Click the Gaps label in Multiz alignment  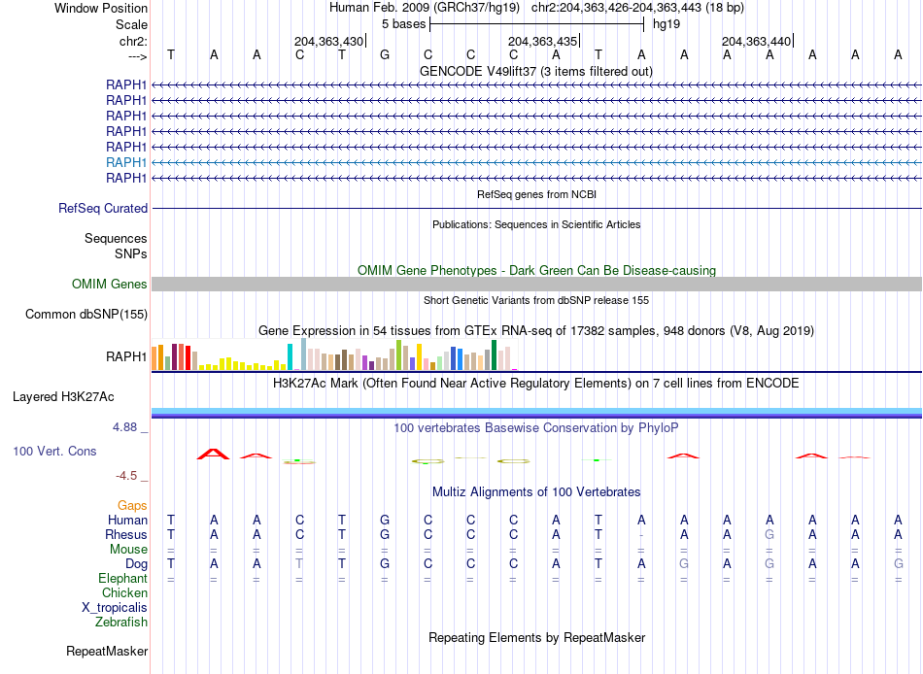132,506
